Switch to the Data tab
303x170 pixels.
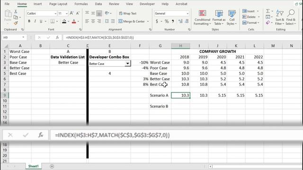(98, 4)
